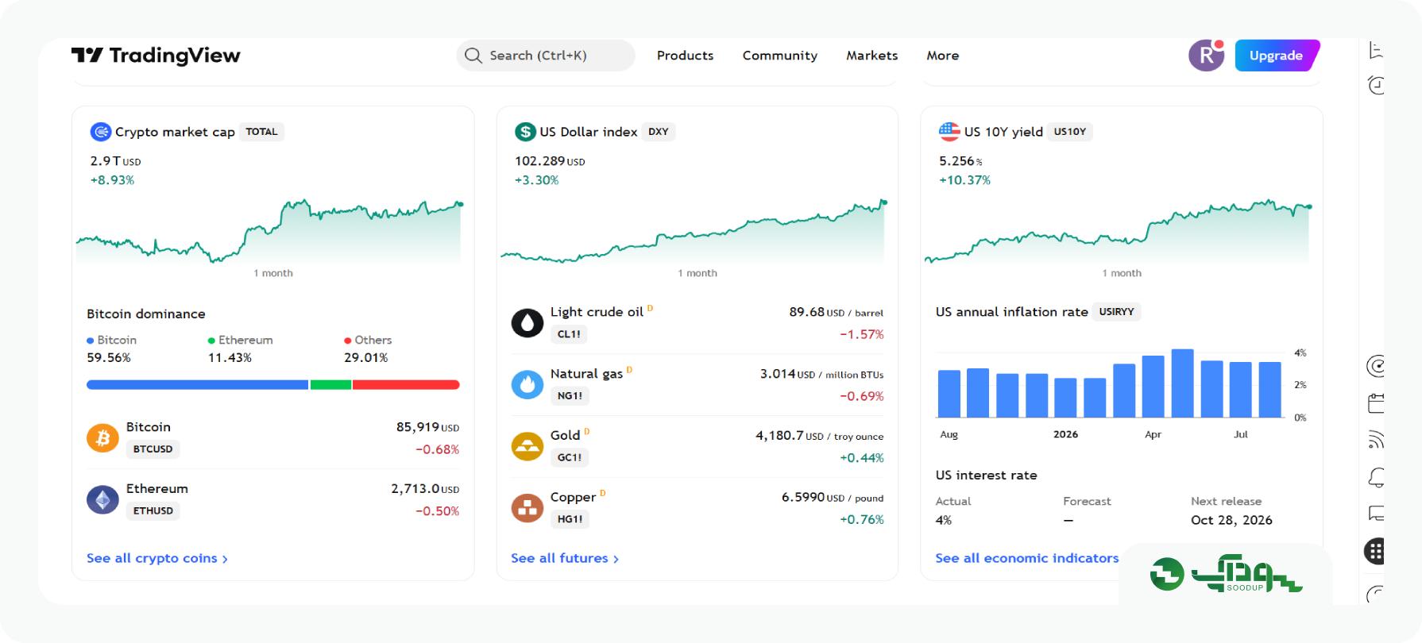The width and height of the screenshot is (1422, 643).
Task: Click the Copper change +0.76%
Action: tap(862, 520)
